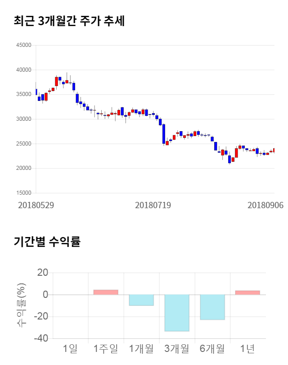
Task: Click the 3개월 return bar
Action: coord(177,313)
